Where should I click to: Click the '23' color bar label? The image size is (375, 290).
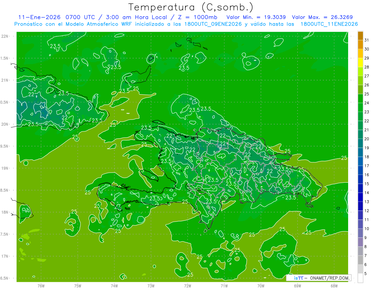point(367,112)
